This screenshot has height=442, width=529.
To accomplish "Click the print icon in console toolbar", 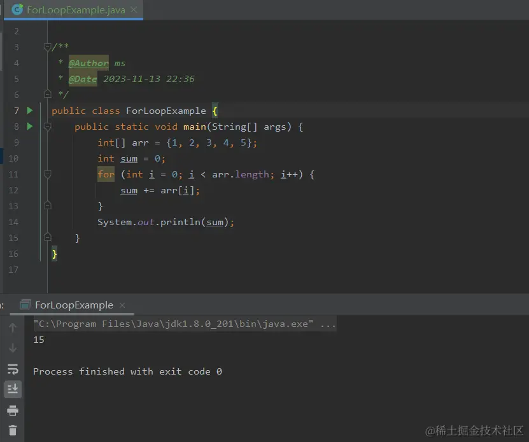I will [13, 411].
